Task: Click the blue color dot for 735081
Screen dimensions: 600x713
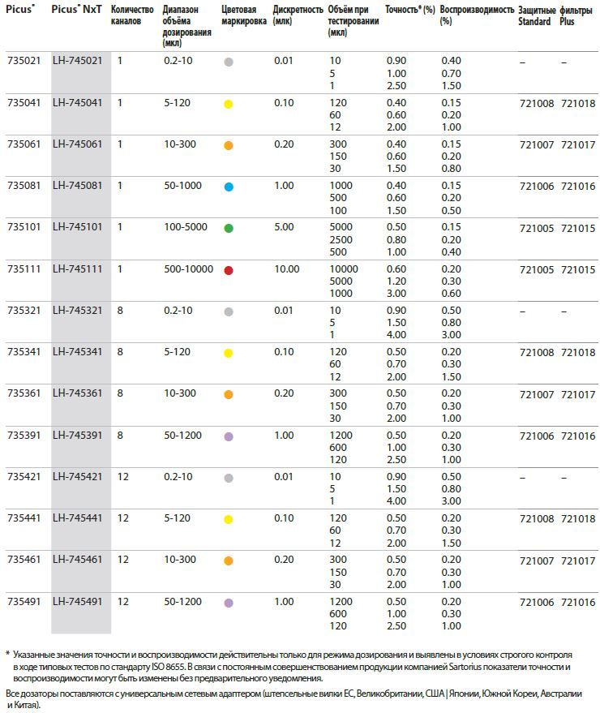Action: pyautogui.click(x=229, y=187)
